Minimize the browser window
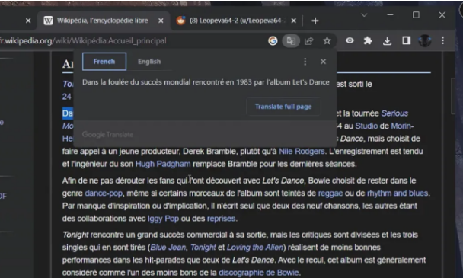 pyautogui.click(x=390, y=14)
